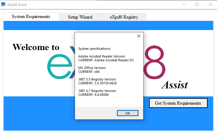Screen dimensions: 217x135
Task: Click the 'MS Office Version:' label
Action: [x=92, y=68]
